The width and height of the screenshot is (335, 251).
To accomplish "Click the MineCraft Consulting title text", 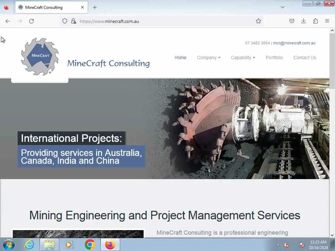I will [x=108, y=63].
